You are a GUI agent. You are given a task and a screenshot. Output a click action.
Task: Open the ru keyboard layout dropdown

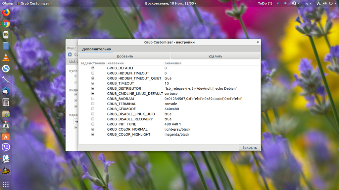coord(308,3)
